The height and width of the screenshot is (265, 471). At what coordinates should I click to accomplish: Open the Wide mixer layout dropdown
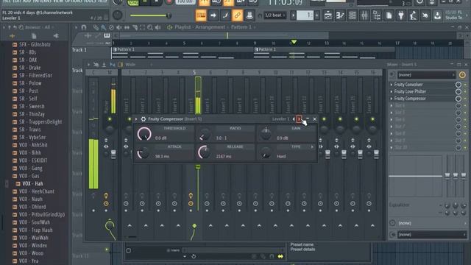point(138,64)
